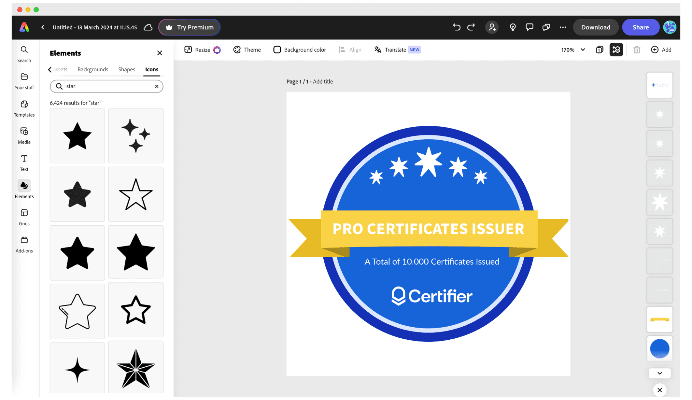Undo the last action
The image size is (692, 400).
click(x=457, y=27)
